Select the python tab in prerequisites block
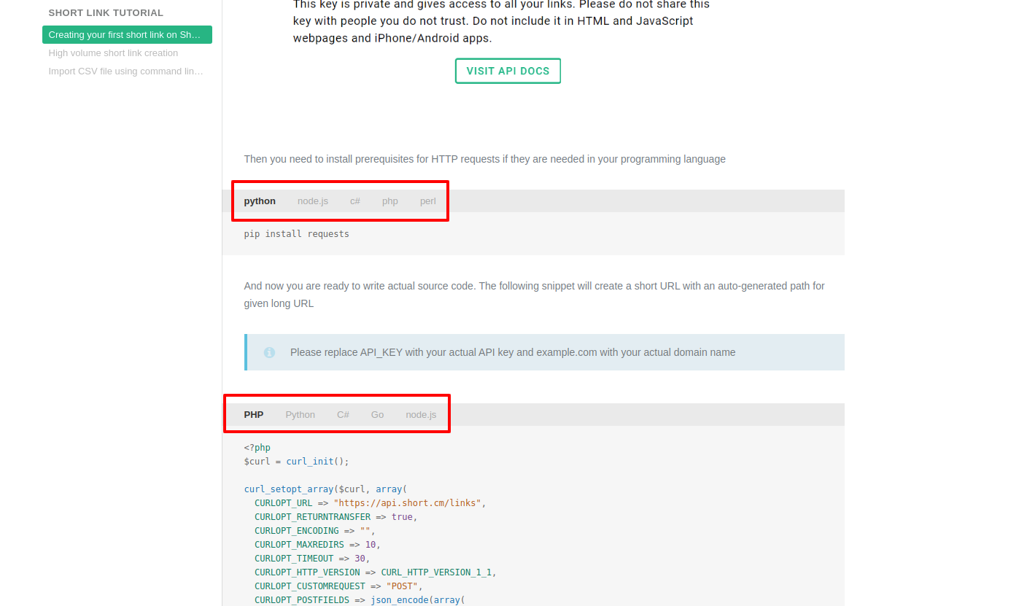This screenshot has width=1027, height=606. (x=260, y=201)
